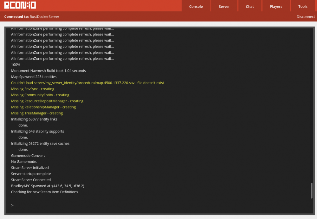Click the console command input prompt

click(x=160, y=205)
